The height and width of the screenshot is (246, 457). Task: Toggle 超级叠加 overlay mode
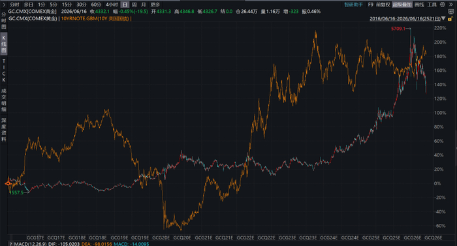pyautogui.click(x=402, y=5)
